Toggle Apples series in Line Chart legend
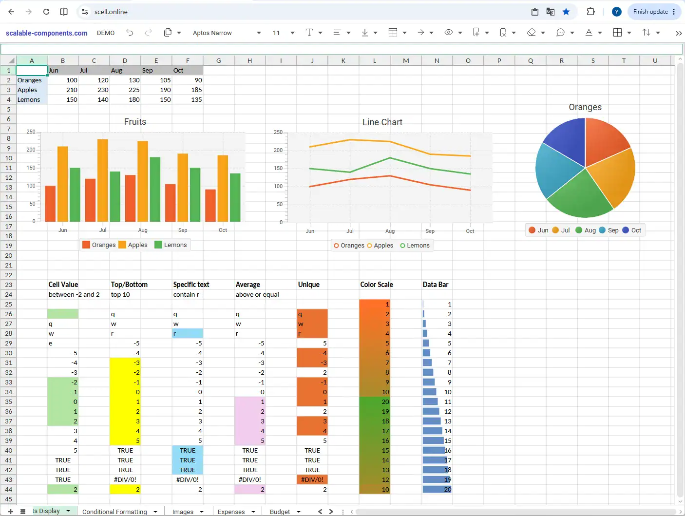Viewport: 685px width, 516px height. pyautogui.click(x=380, y=246)
